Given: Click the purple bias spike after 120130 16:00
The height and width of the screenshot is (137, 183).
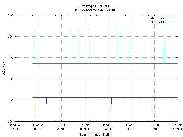Looking at the screenshot, I should coord(46,101).
